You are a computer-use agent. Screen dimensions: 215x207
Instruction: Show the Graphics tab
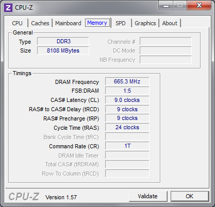click(x=145, y=23)
